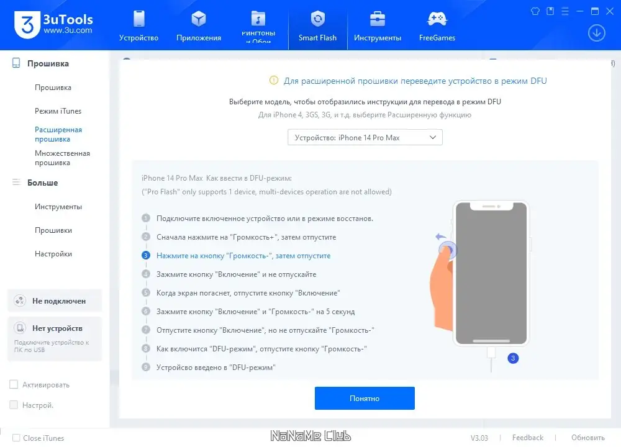Click the Больше list icon in sidebar
Screen dimensions: 621x447
[16, 182]
